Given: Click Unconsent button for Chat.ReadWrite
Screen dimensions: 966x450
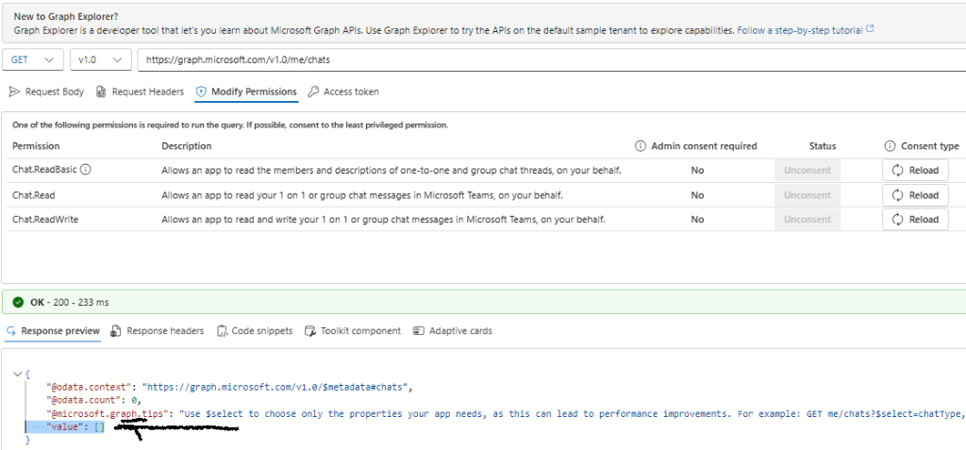Looking at the screenshot, I should coord(808,219).
